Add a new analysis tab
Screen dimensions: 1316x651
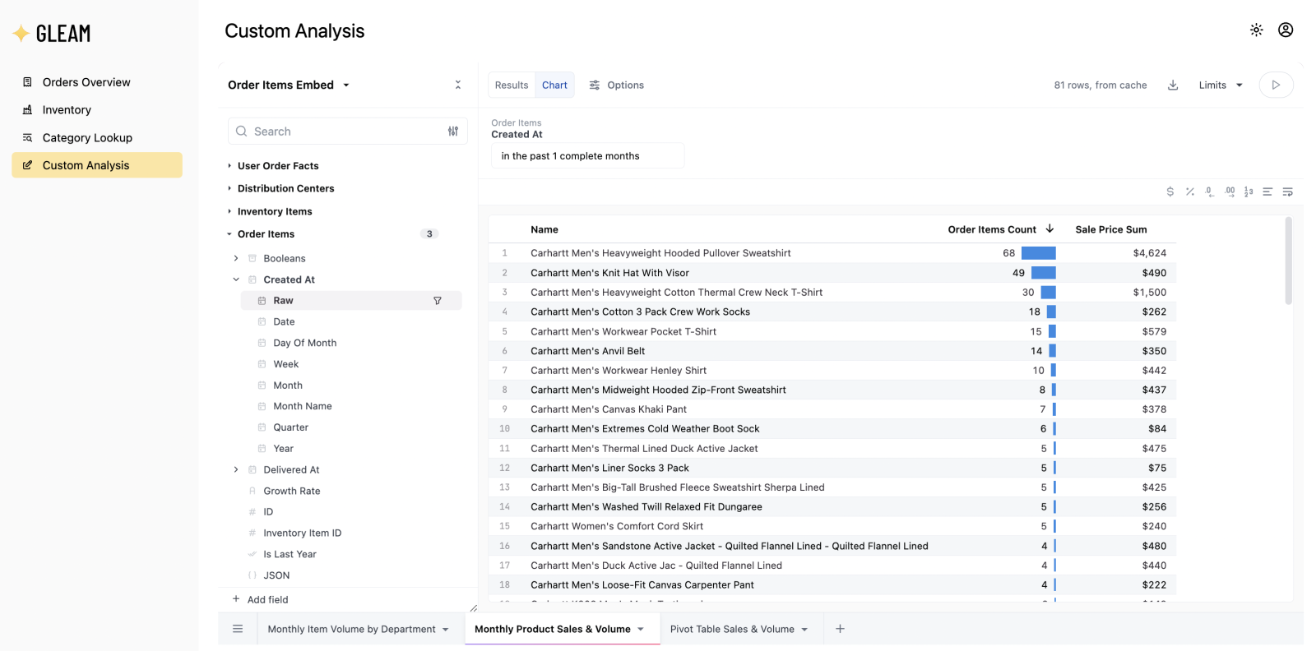coord(840,629)
